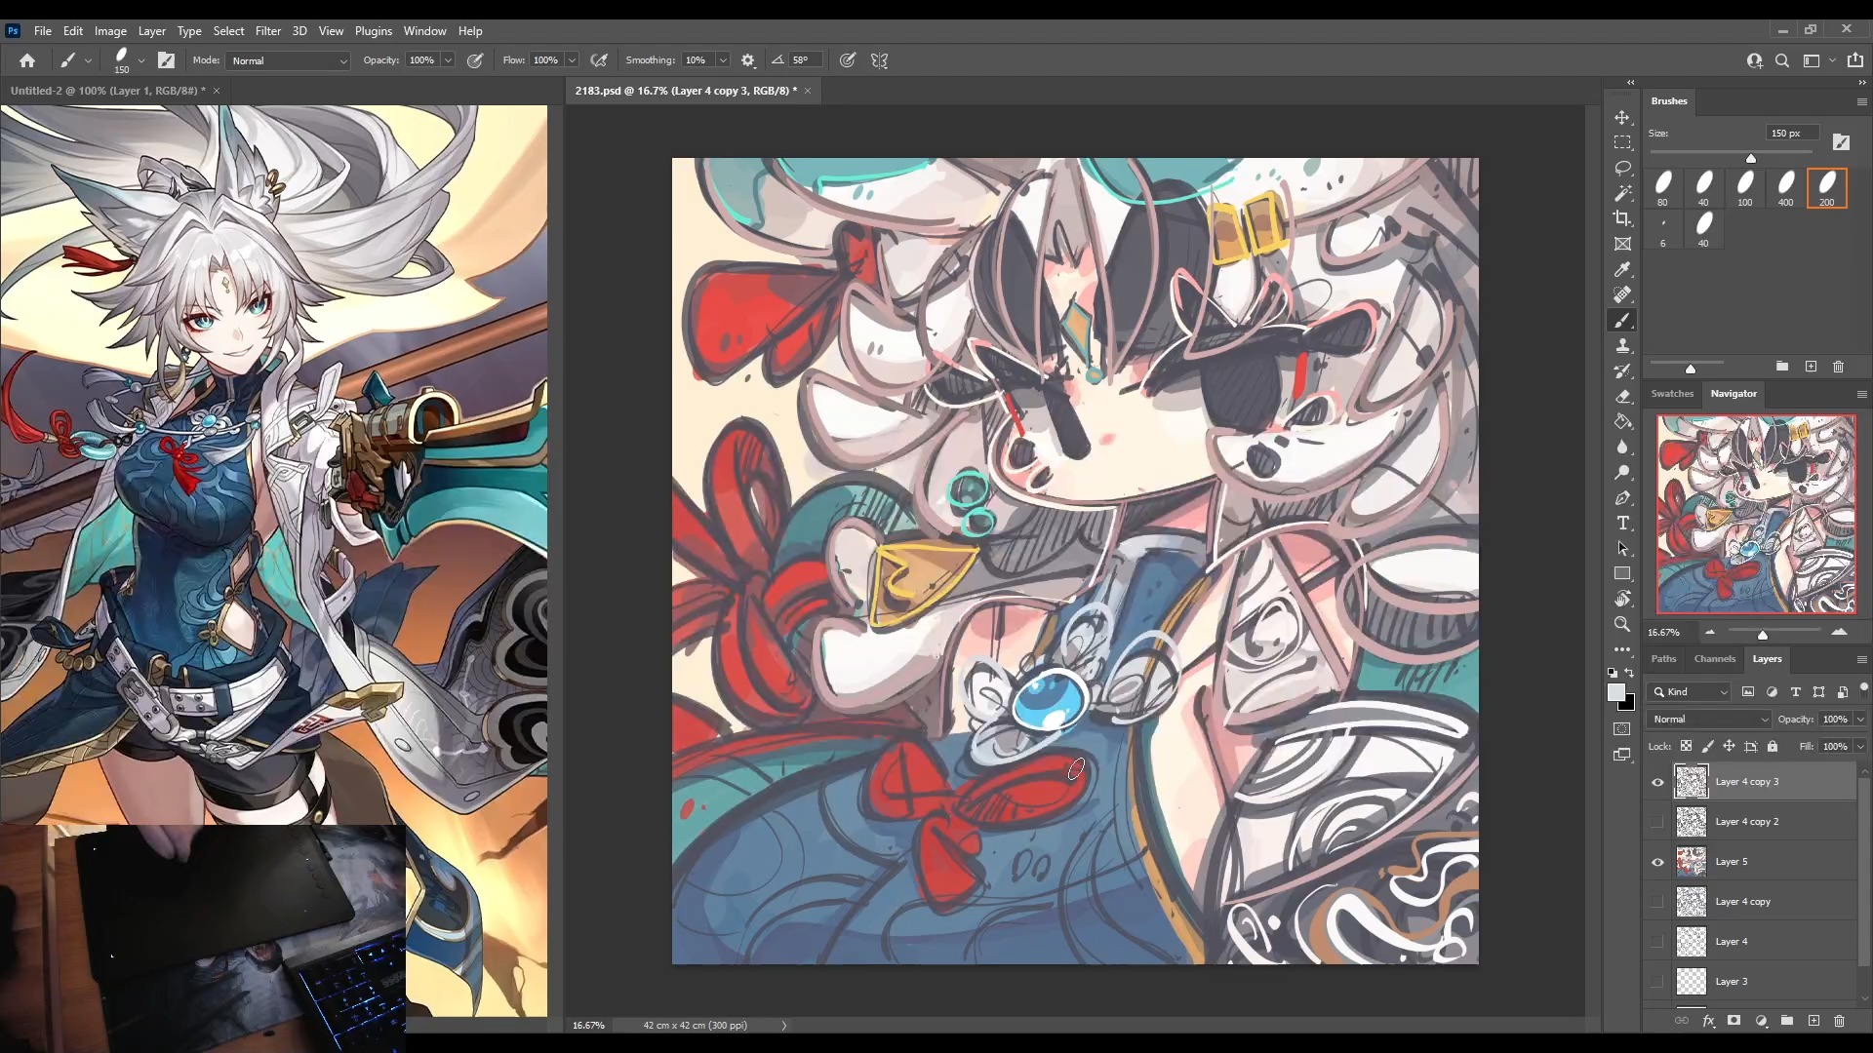Select the Eyedropper tool
The width and height of the screenshot is (1873, 1053).
pyautogui.click(x=1622, y=270)
